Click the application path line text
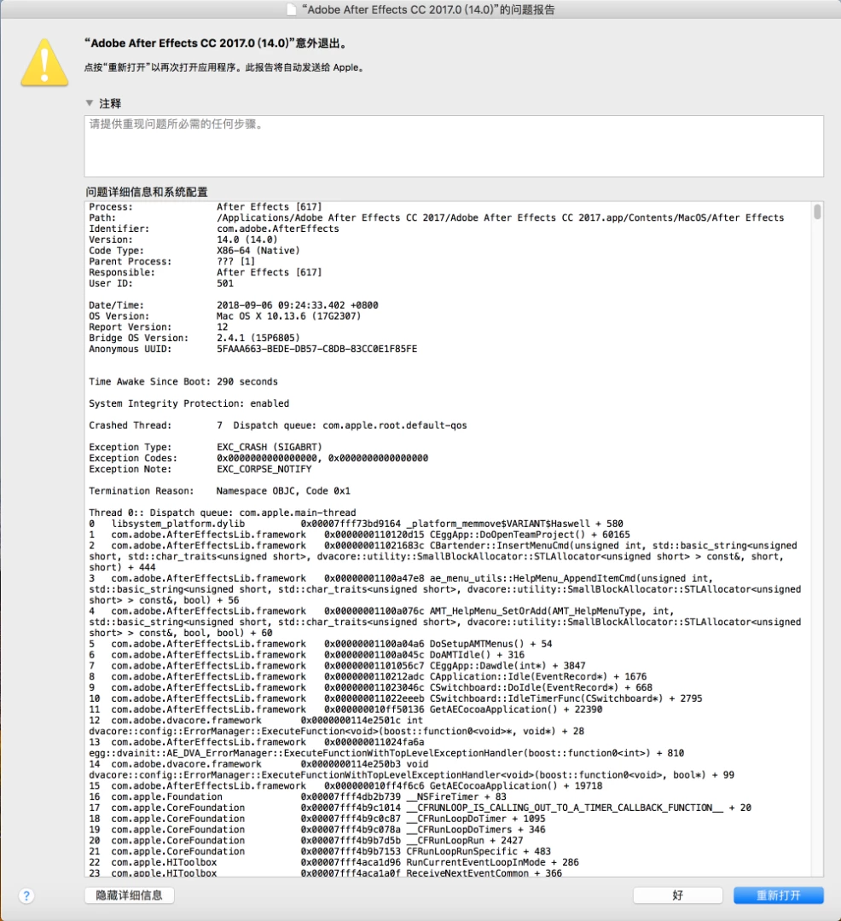Viewport: 841px width, 921px height. [x=500, y=217]
